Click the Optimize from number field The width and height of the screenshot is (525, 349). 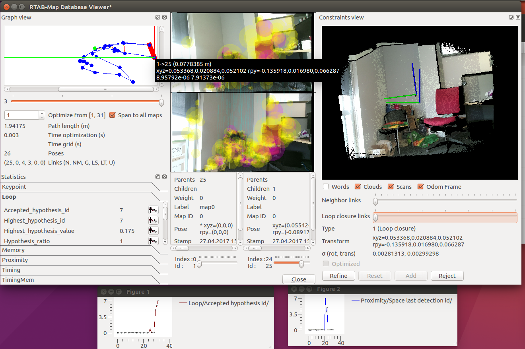[x=22, y=115]
